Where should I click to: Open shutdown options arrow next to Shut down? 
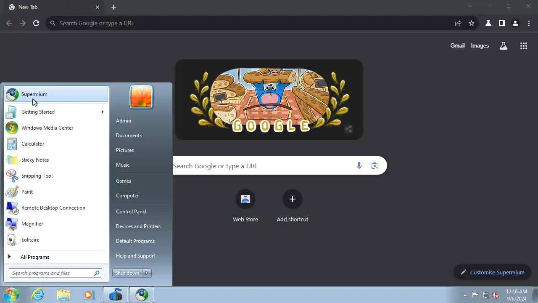(147, 273)
